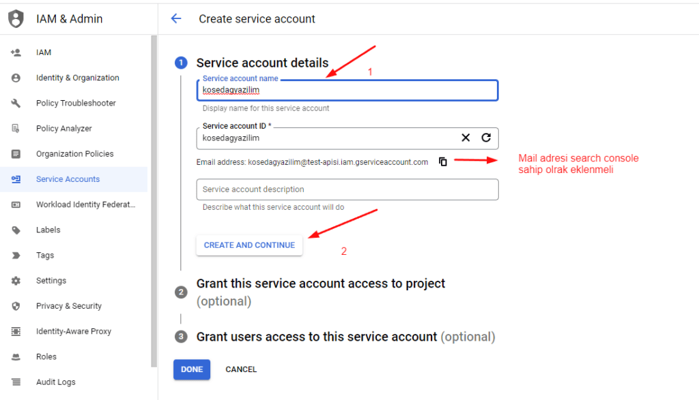Click the Labels tag icon
The height and width of the screenshot is (400, 699).
pos(16,230)
